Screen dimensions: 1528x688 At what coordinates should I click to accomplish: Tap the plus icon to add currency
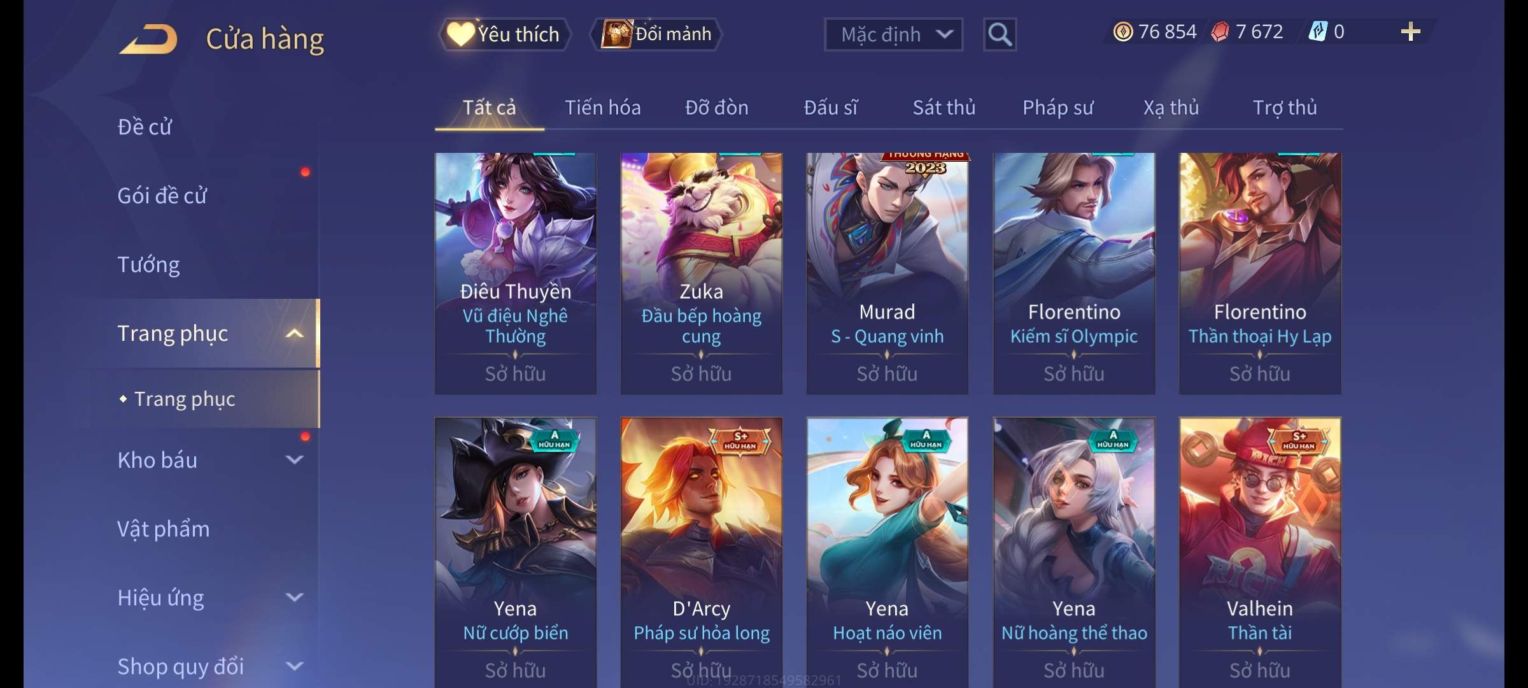pyautogui.click(x=1411, y=31)
